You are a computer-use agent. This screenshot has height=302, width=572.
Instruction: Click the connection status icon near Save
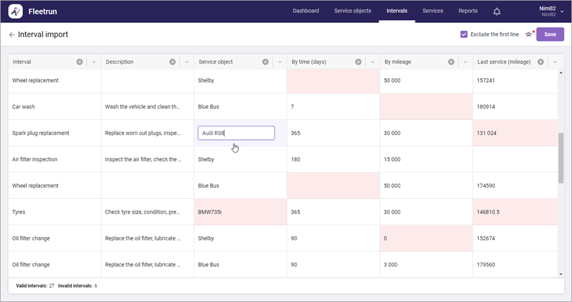point(529,34)
